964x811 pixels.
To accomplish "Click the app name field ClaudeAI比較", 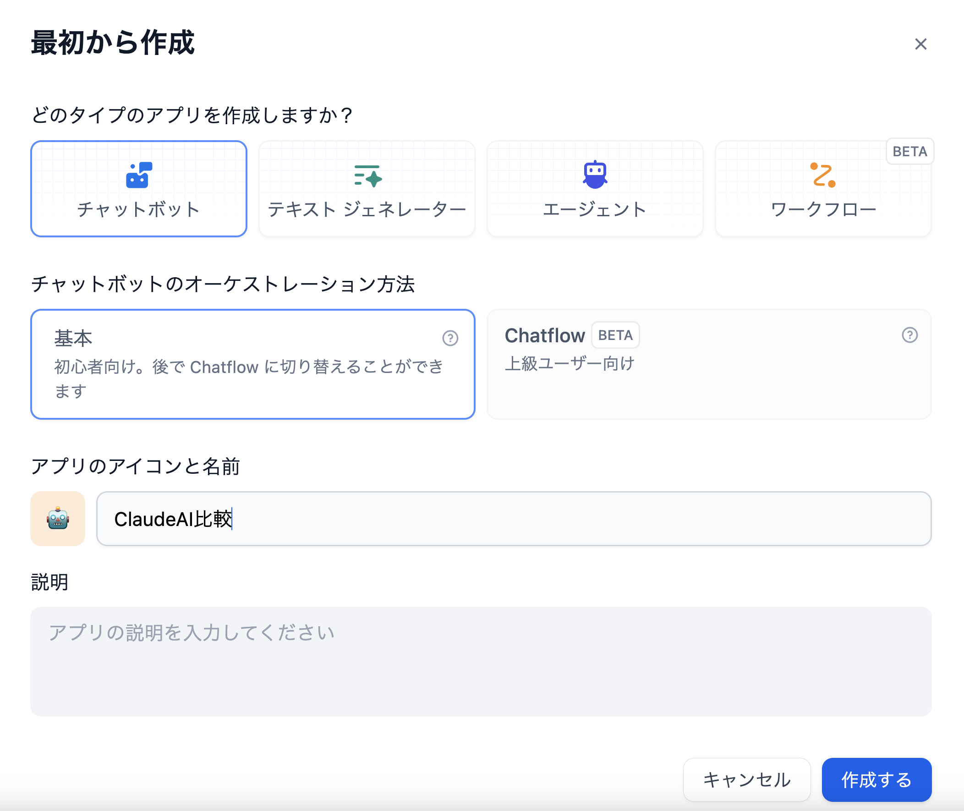I will pyautogui.click(x=513, y=519).
